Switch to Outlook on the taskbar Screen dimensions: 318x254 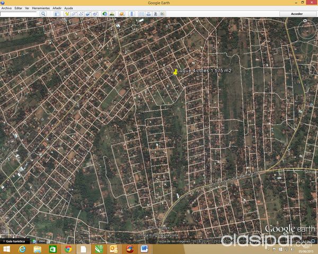pos(114,249)
